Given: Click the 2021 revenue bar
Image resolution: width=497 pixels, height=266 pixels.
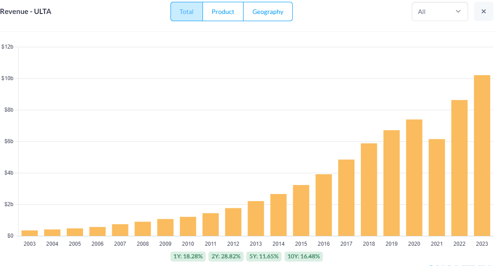Looking at the screenshot, I should pos(437,188).
